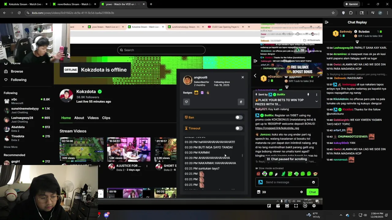Open Chrome media control icon

373,13
